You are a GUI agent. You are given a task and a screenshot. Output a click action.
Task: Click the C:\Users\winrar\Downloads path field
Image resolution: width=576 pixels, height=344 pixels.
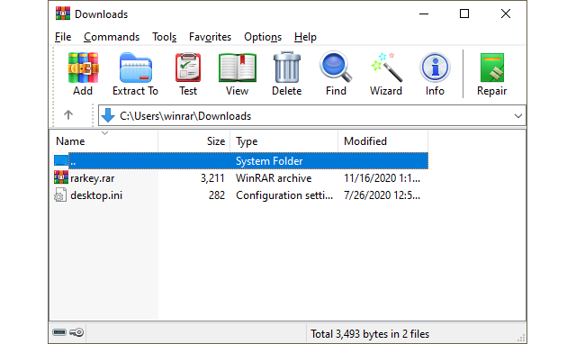click(312, 116)
